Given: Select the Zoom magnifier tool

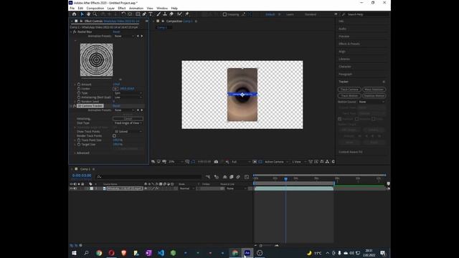Looking at the screenshot, I should coord(95,14).
